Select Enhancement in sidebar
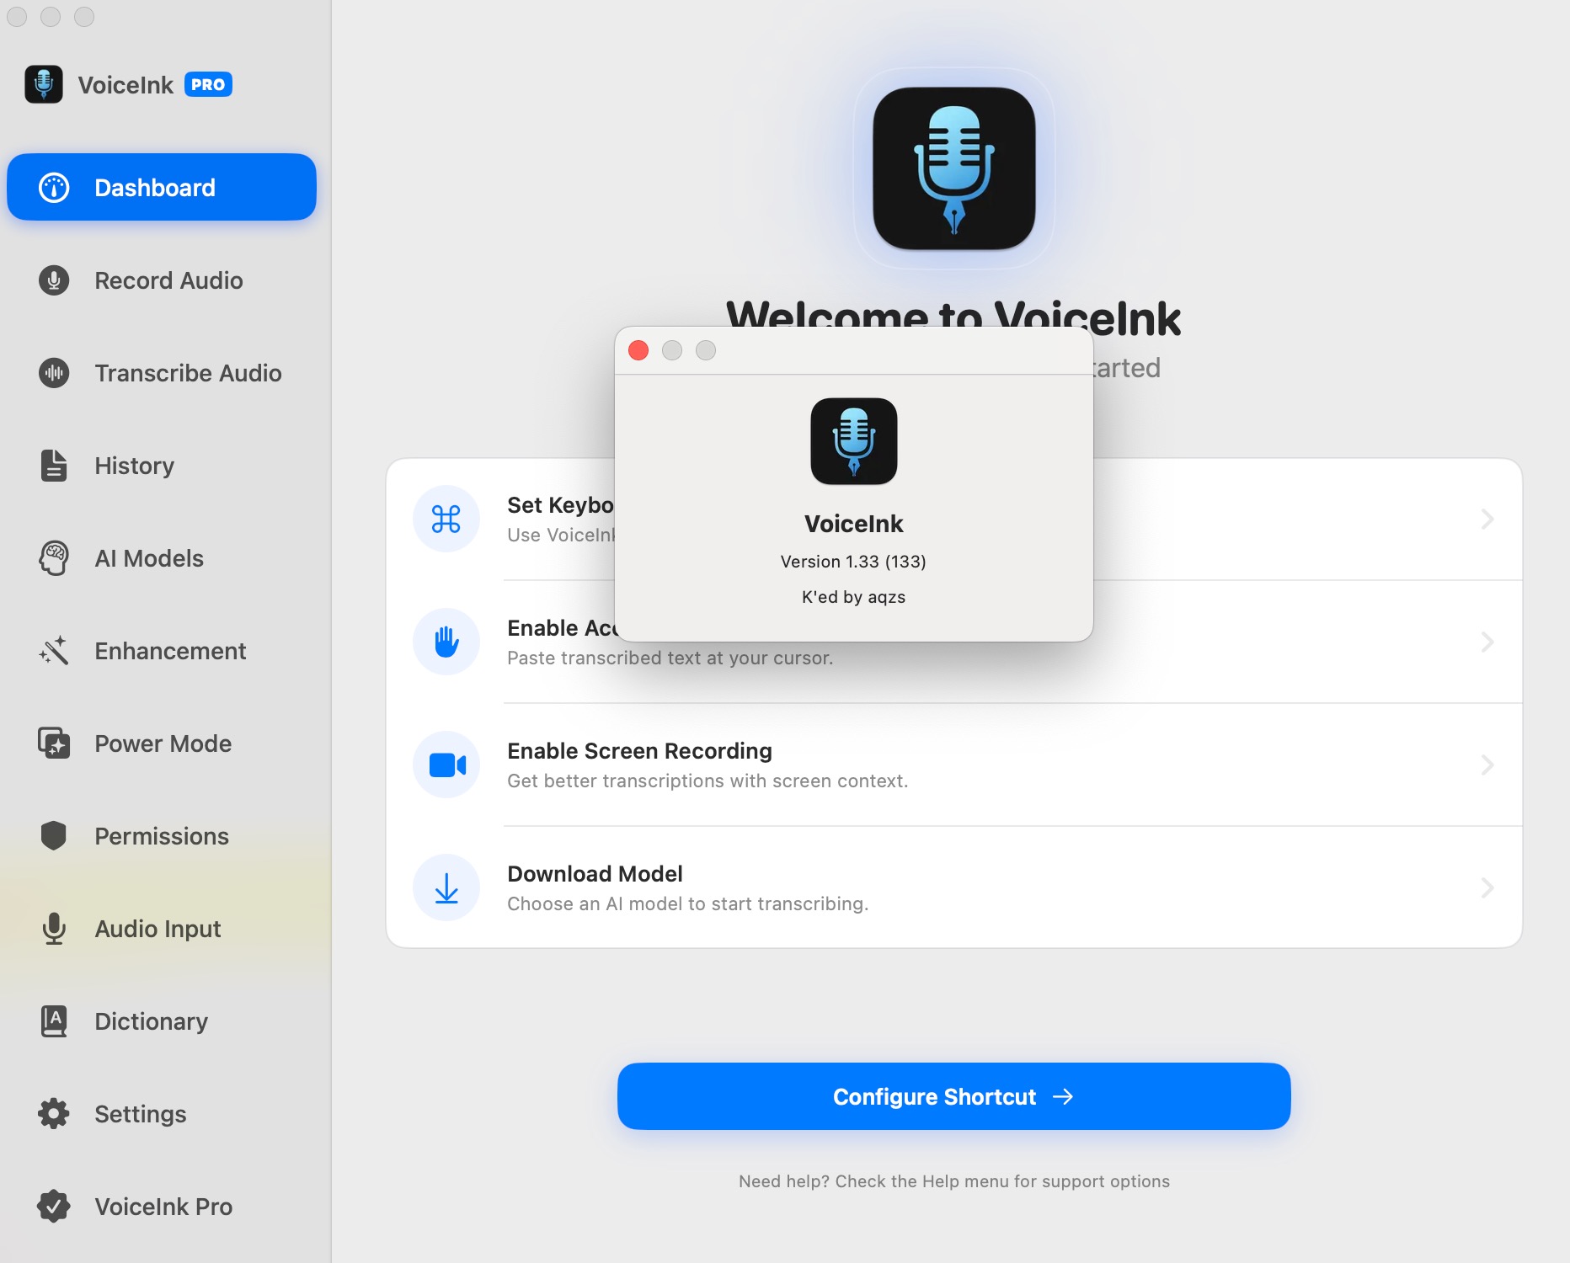Image resolution: width=1570 pixels, height=1263 pixels. [162, 650]
